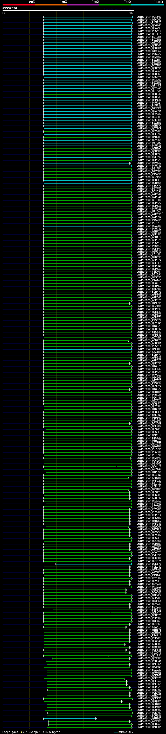Open hit UniRef100_Q56Z45
The image size is (166, 734).
click(x=149, y=25)
